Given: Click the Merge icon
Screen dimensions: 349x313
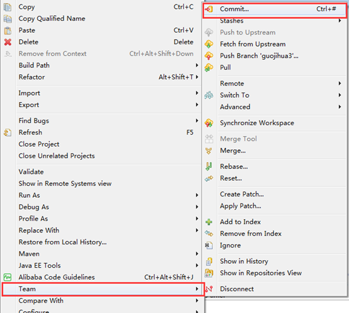Looking at the screenshot, I should coord(209,151).
